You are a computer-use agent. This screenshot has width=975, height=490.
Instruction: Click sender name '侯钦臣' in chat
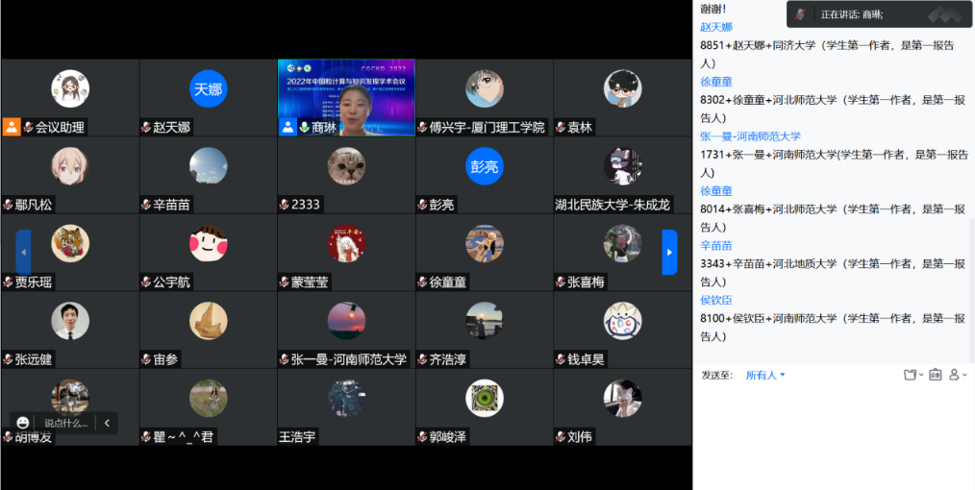(x=716, y=300)
